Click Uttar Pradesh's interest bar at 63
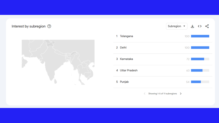Screen dimensions: 219x123 coord(200,71)
